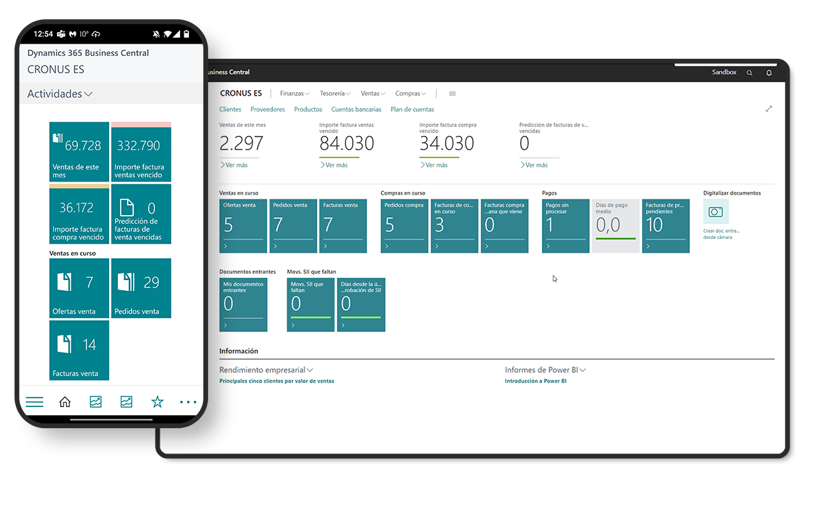Screen dimensions: 819x517
Task: Click Ver más under Importe factura ventas vencido
Action: 334,165
